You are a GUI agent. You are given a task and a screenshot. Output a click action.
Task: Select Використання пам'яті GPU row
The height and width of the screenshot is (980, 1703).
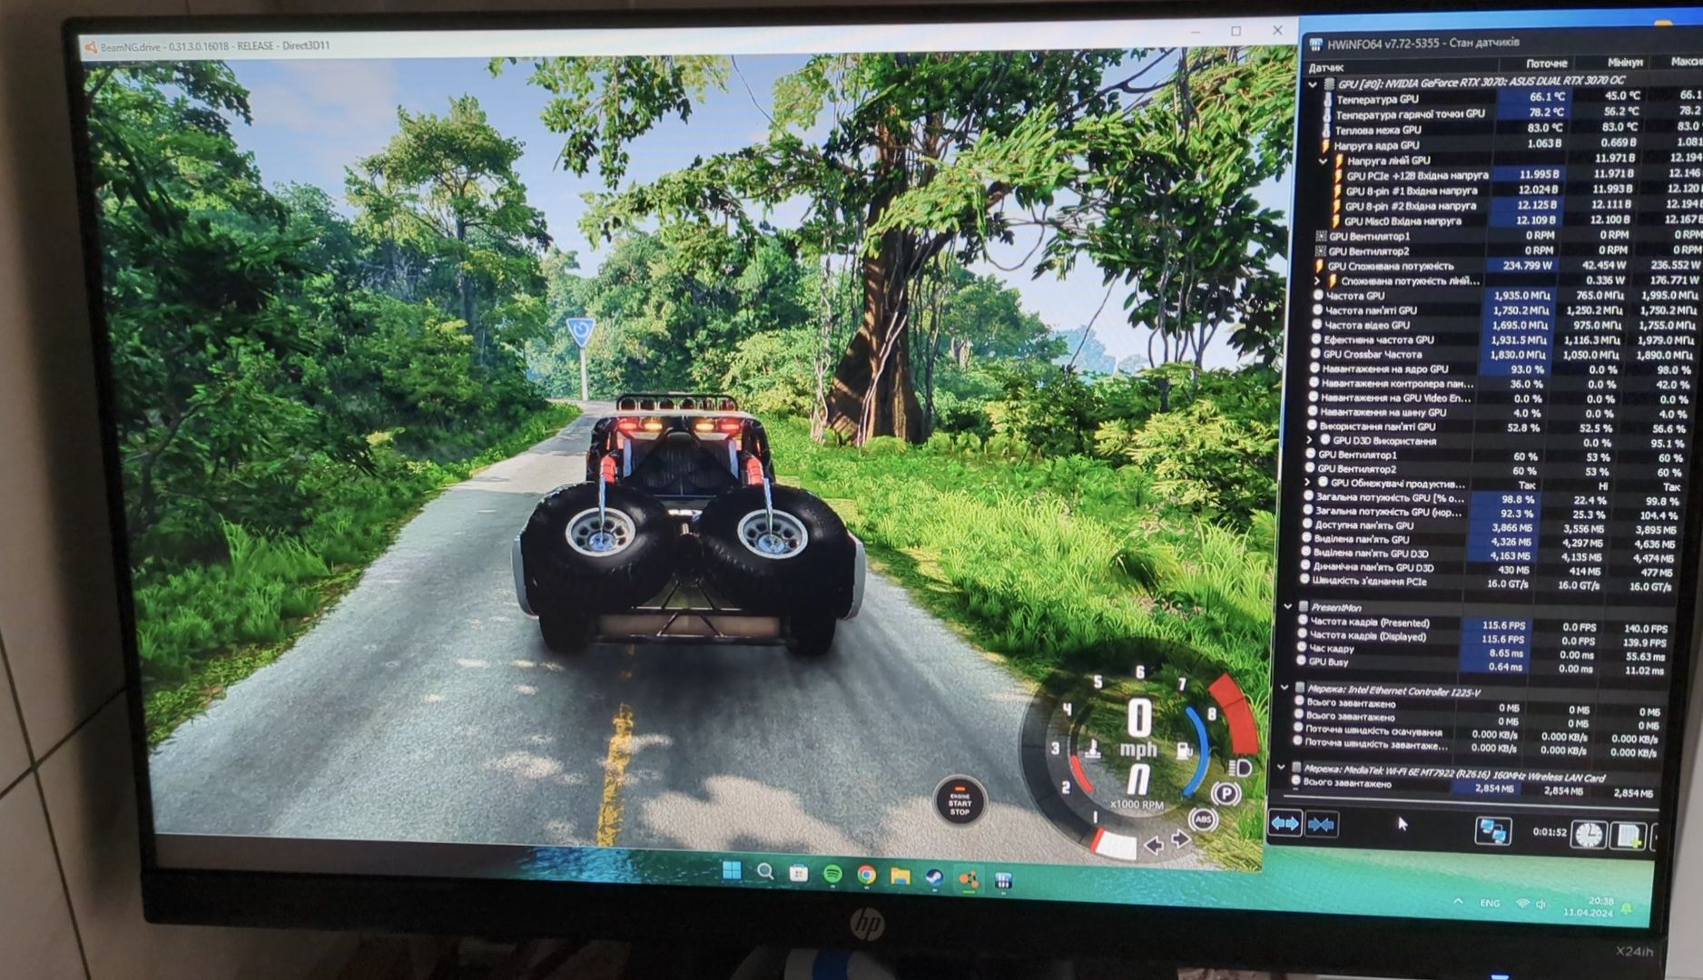click(1501, 426)
